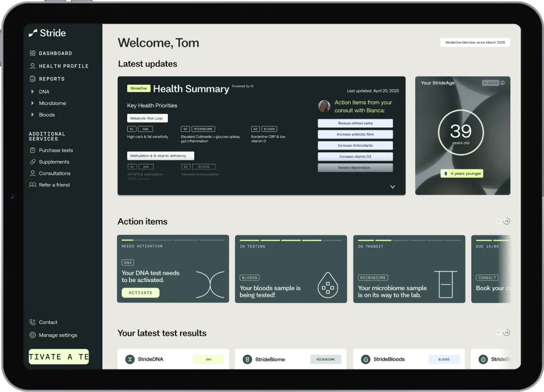Click 'Last updated: April 20, 2025' text
Screen dimensions: 544x392
pyautogui.click(x=373, y=91)
